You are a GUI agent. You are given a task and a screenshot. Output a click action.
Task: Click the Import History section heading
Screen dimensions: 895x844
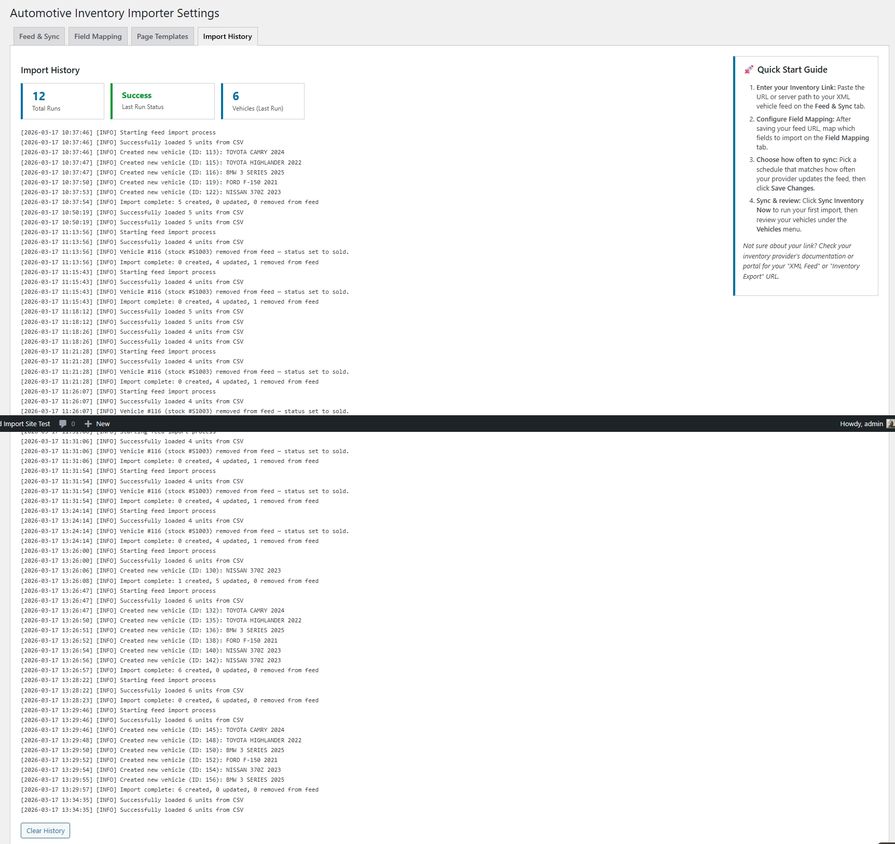[x=50, y=70]
